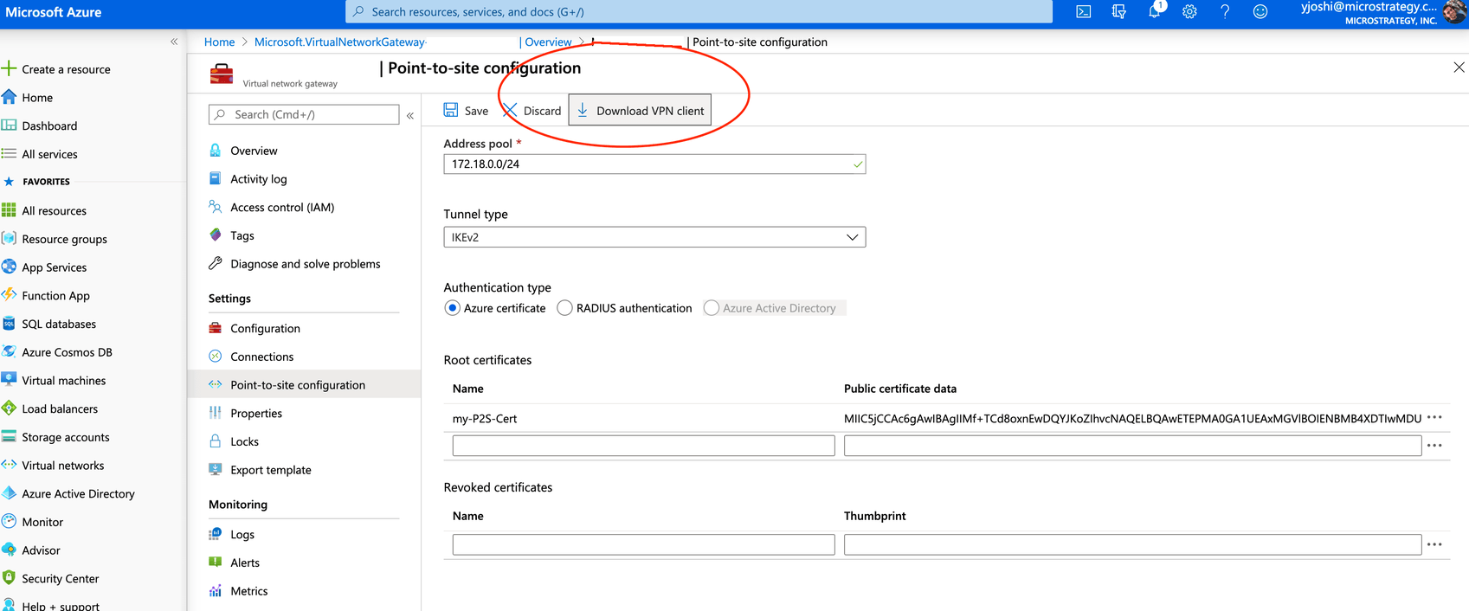The image size is (1469, 611).
Task: Open the help question mark icon
Action: click(1225, 11)
